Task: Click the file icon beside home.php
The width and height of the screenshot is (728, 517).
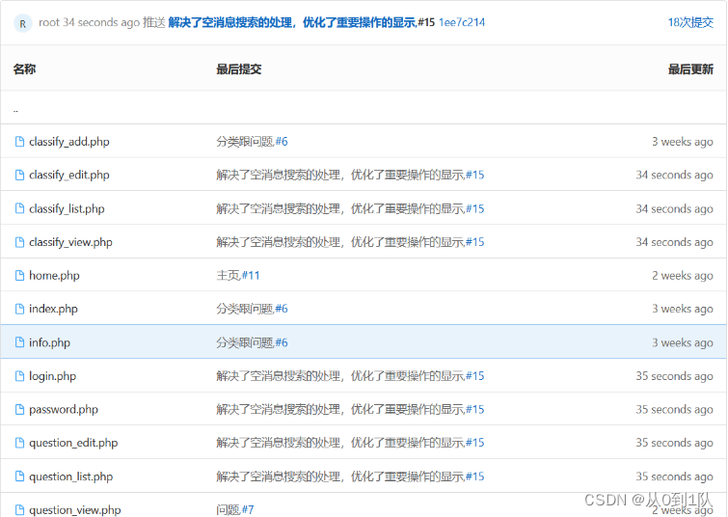Action: coord(19,276)
